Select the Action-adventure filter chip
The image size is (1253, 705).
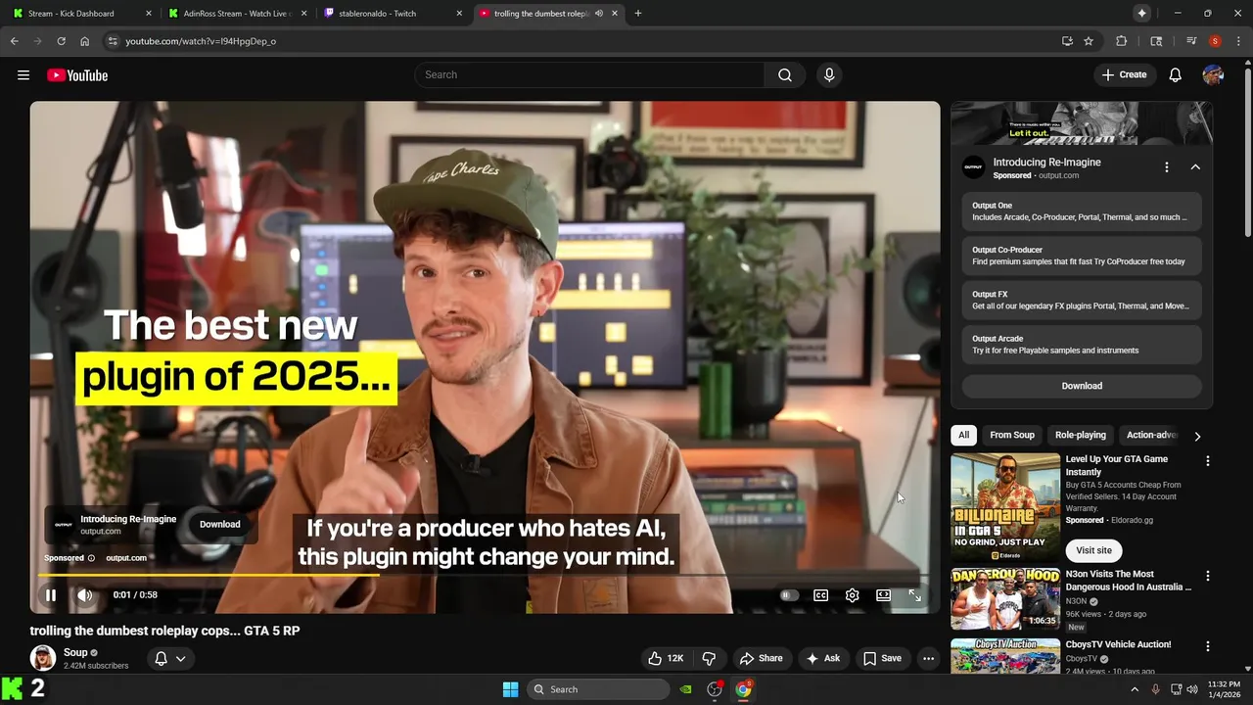(1151, 435)
